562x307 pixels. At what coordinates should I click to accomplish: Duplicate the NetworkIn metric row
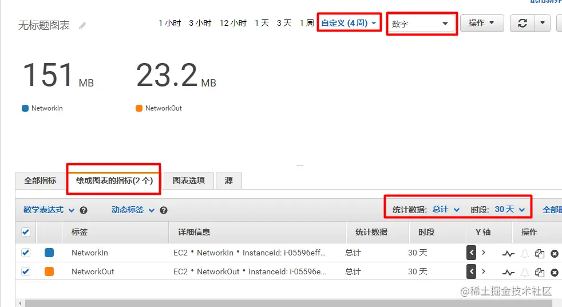pyautogui.click(x=540, y=254)
